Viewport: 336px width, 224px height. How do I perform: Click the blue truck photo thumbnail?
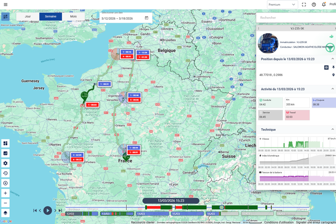point(268,43)
